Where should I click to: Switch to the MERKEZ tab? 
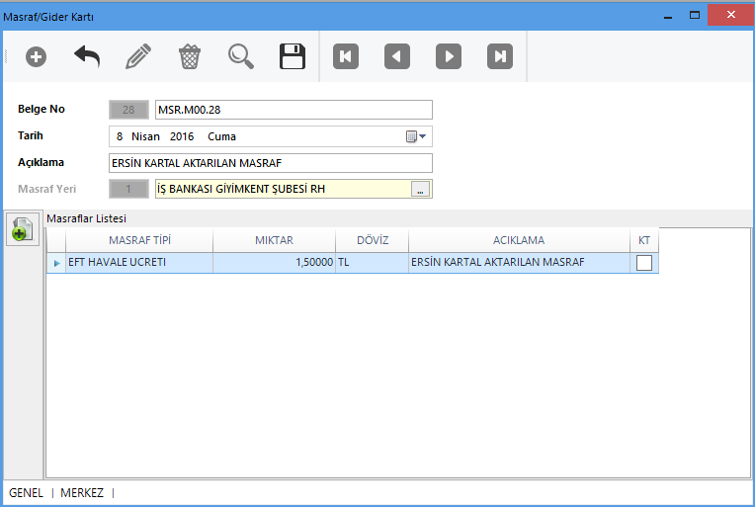[x=82, y=492]
